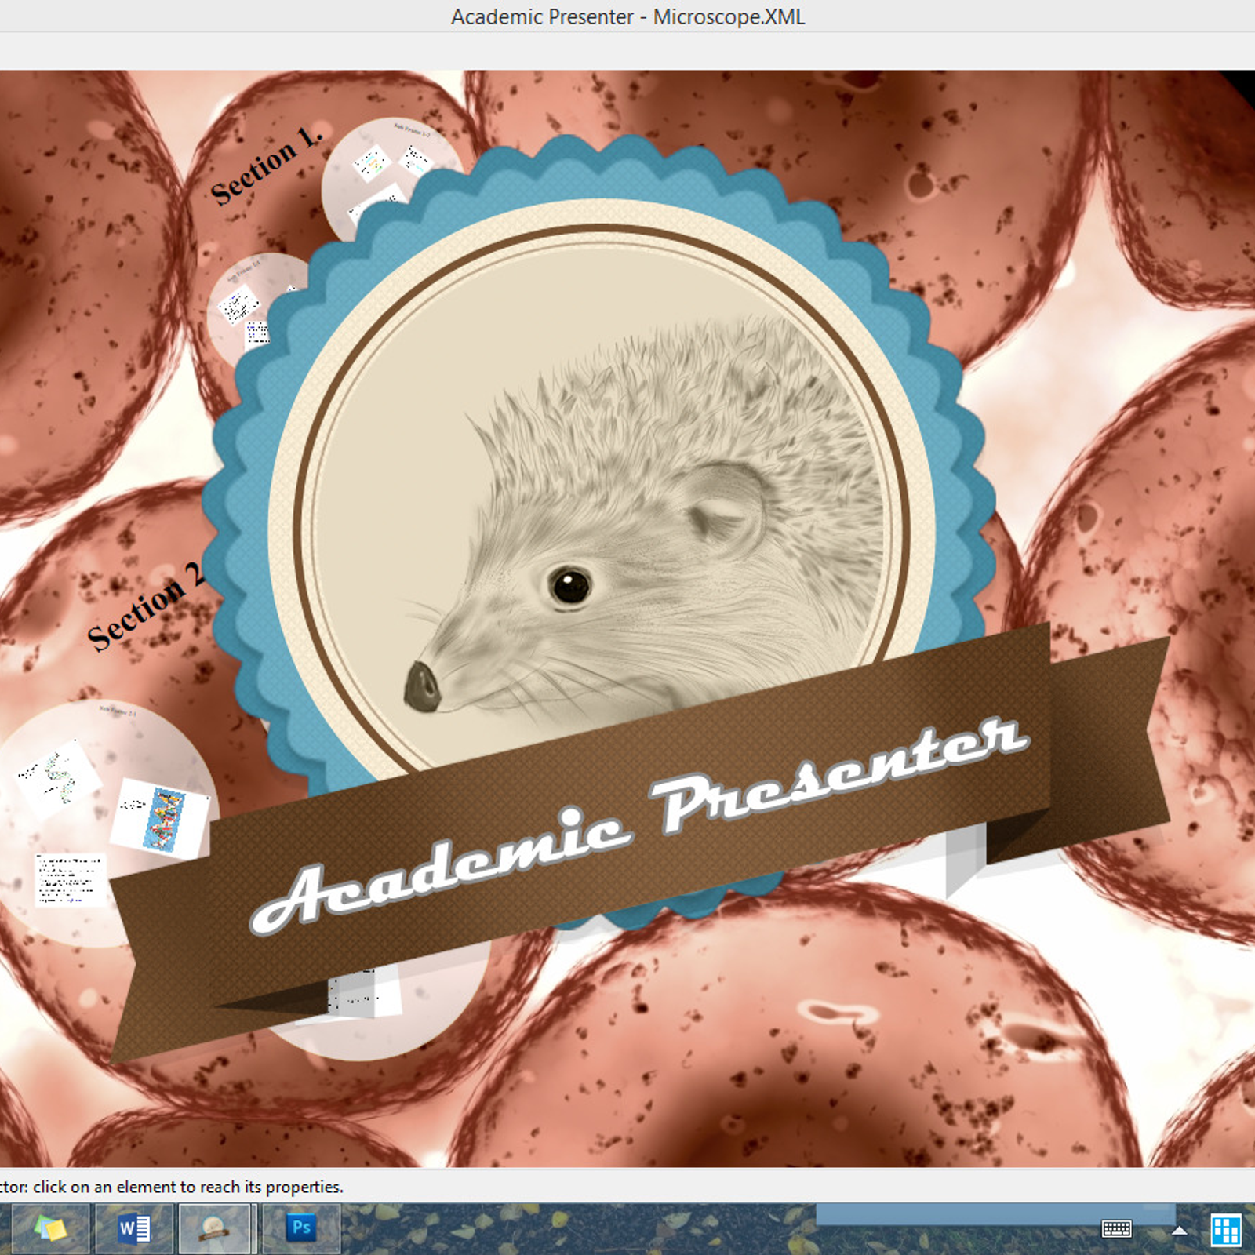Switch to Photoshop in the taskbar
The height and width of the screenshot is (1255, 1255).
(x=301, y=1228)
